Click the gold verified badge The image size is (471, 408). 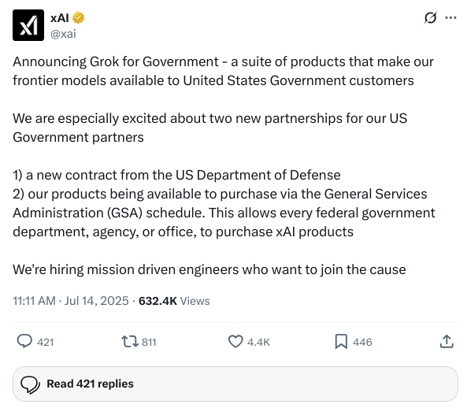pyautogui.click(x=78, y=18)
